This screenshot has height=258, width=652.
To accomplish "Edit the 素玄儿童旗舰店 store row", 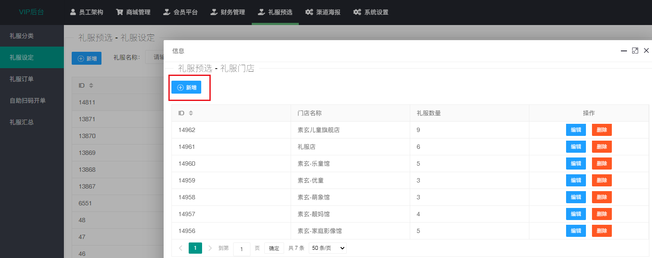I will [576, 130].
